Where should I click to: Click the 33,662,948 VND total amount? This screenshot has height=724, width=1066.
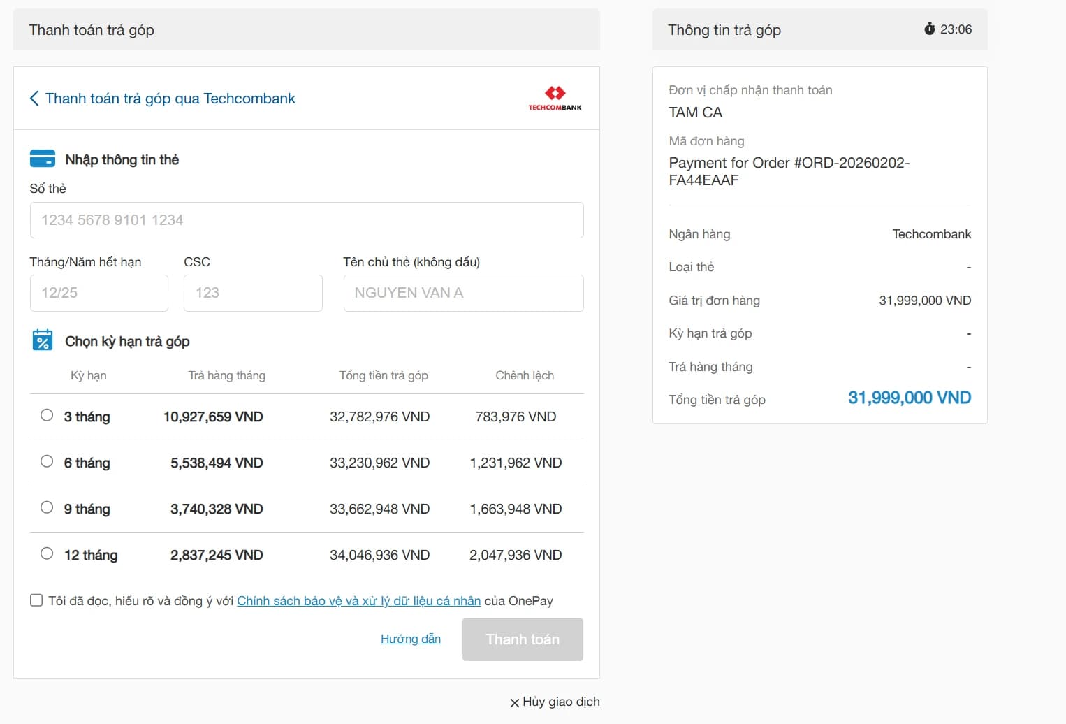coord(379,509)
